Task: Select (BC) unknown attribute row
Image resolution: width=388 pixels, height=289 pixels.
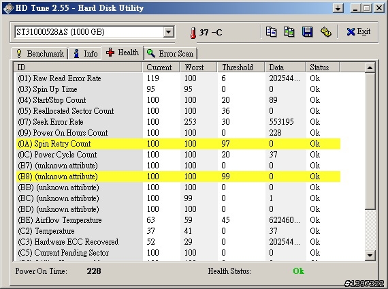Action: tap(178, 198)
